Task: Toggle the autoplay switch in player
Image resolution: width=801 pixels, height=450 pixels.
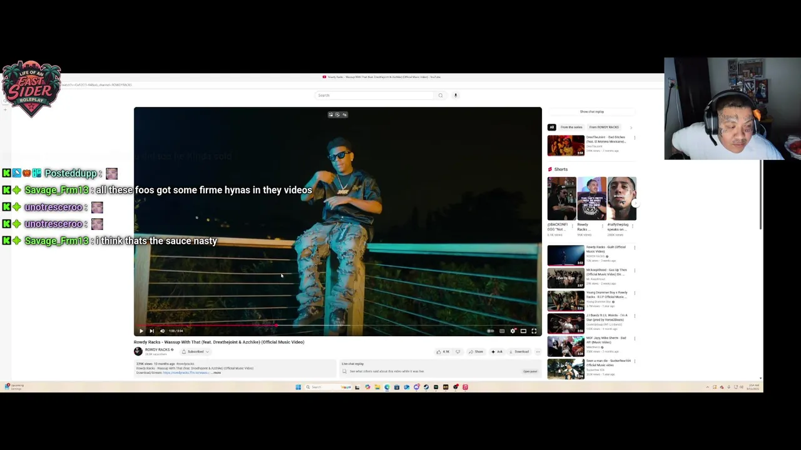Action: 491,331
